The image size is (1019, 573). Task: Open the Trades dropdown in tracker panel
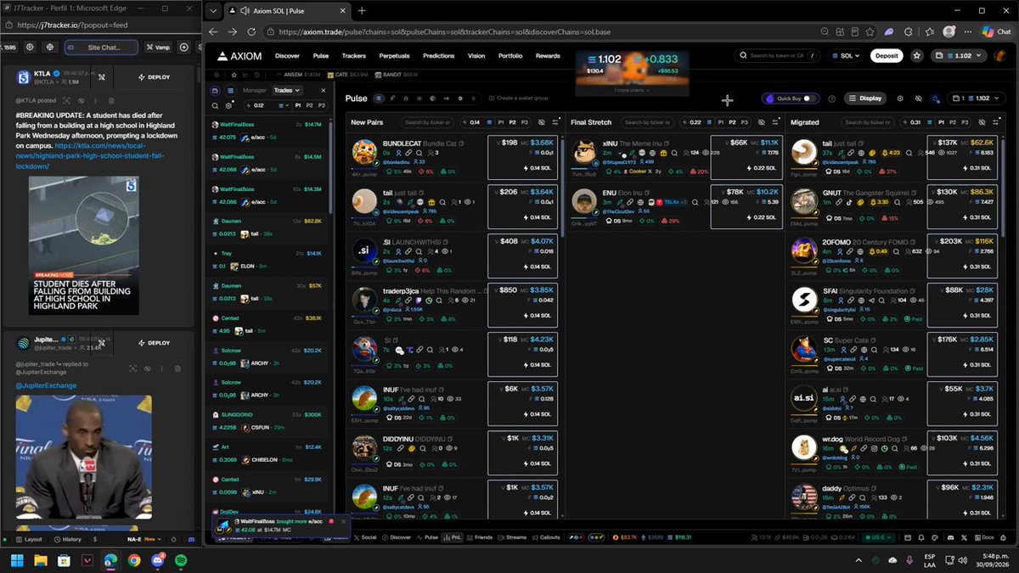(288, 90)
